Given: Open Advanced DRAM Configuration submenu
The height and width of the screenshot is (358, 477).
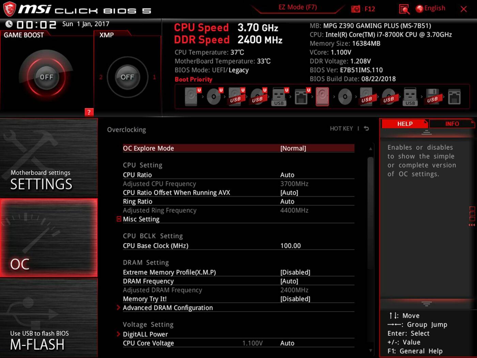Looking at the screenshot, I should click(168, 308).
